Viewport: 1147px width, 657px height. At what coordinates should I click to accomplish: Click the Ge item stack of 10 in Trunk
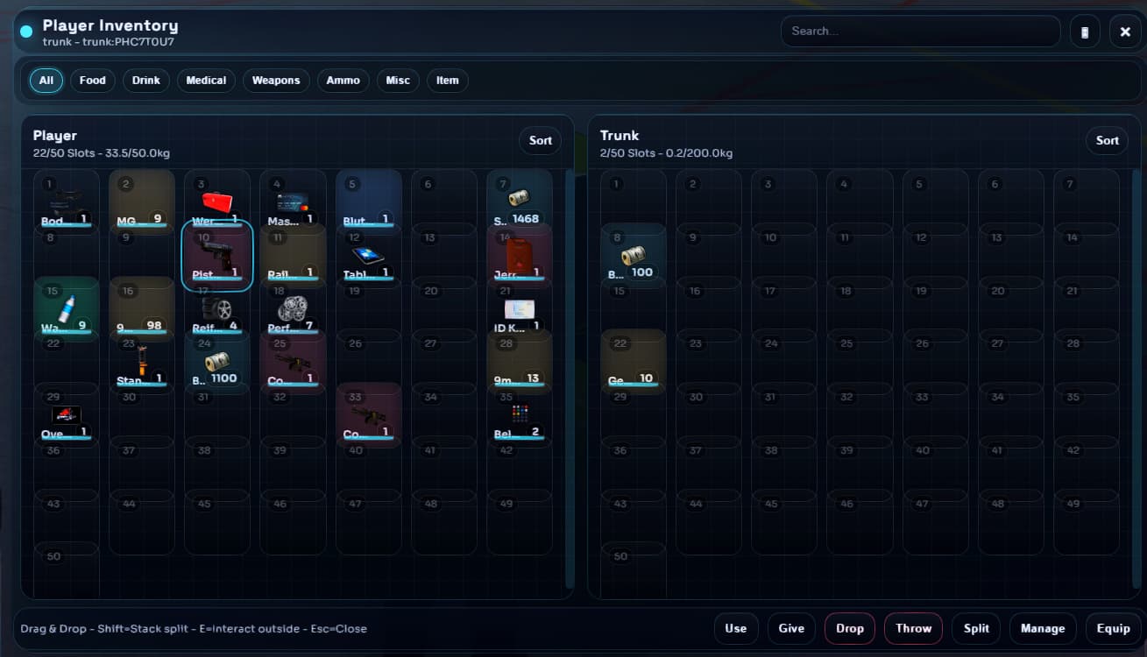pyautogui.click(x=634, y=362)
